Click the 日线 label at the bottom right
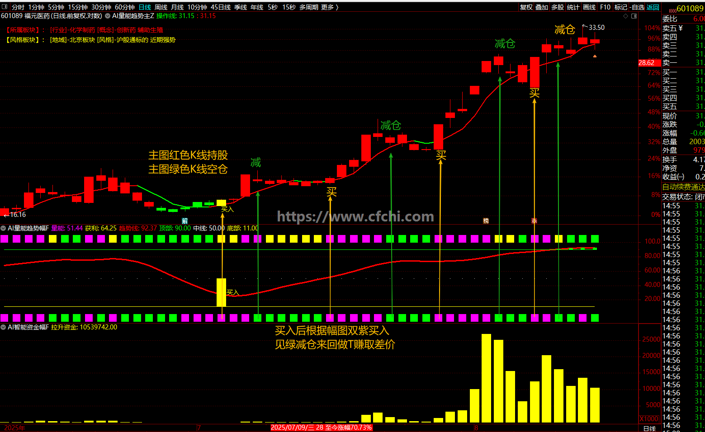The height and width of the screenshot is (432, 705). pos(649,428)
